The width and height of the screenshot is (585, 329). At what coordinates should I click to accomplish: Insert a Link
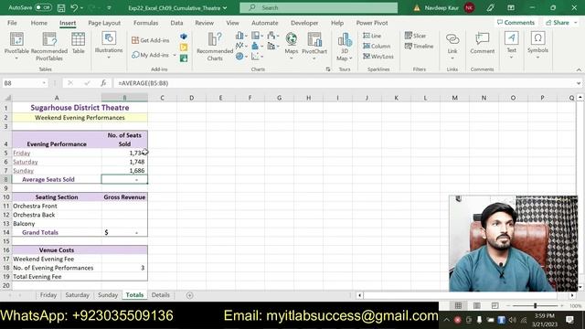[x=452, y=46]
